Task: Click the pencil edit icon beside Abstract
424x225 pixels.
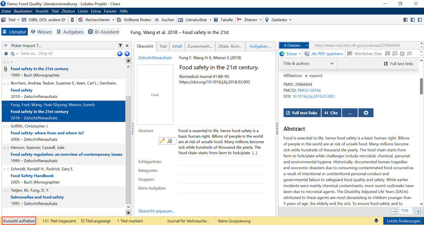Action: [162, 141]
